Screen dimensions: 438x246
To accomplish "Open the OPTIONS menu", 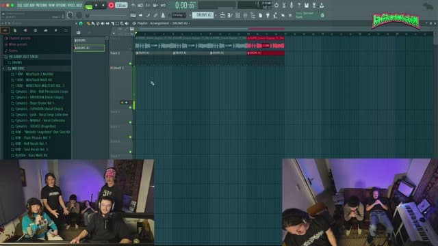I will [x=61, y=5].
